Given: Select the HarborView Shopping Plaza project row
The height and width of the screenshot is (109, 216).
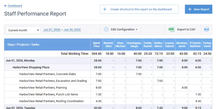Looking at the screenshot, I should click(108, 67).
